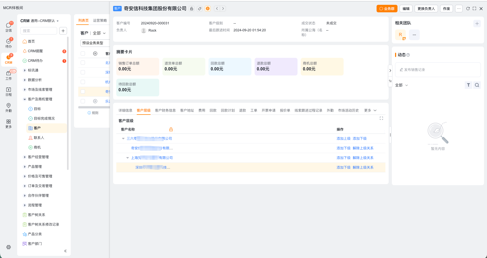Open the 工作 sidebar icon
This screenshot has width=487, height=258.
(9, 75)
